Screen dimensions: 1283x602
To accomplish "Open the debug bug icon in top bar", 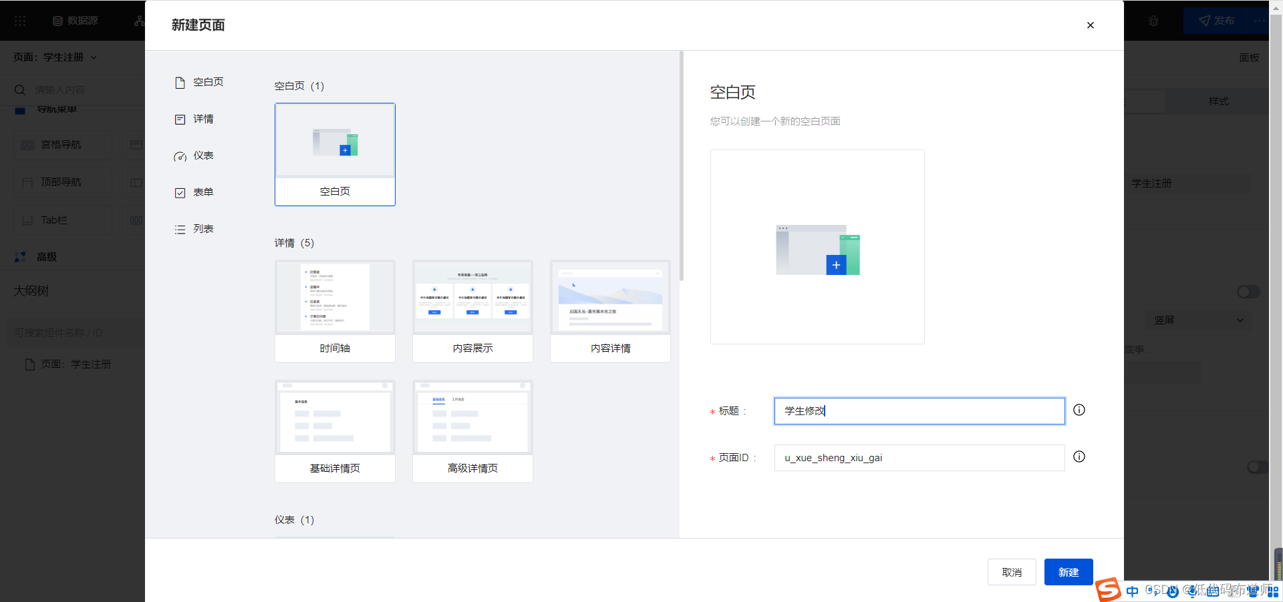I will click(x=1153, y=21).
